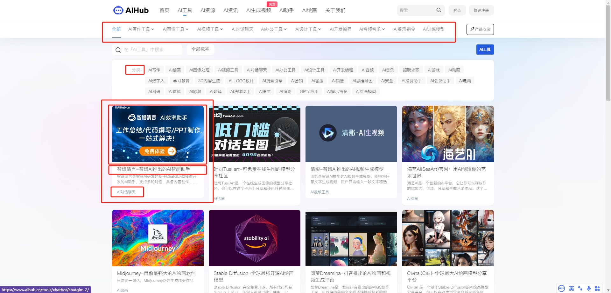Open the 清影-智谱AI推出的AI视频生成模型 title link
The height and width of the screenshot is (293, 611).
[347, 169]
